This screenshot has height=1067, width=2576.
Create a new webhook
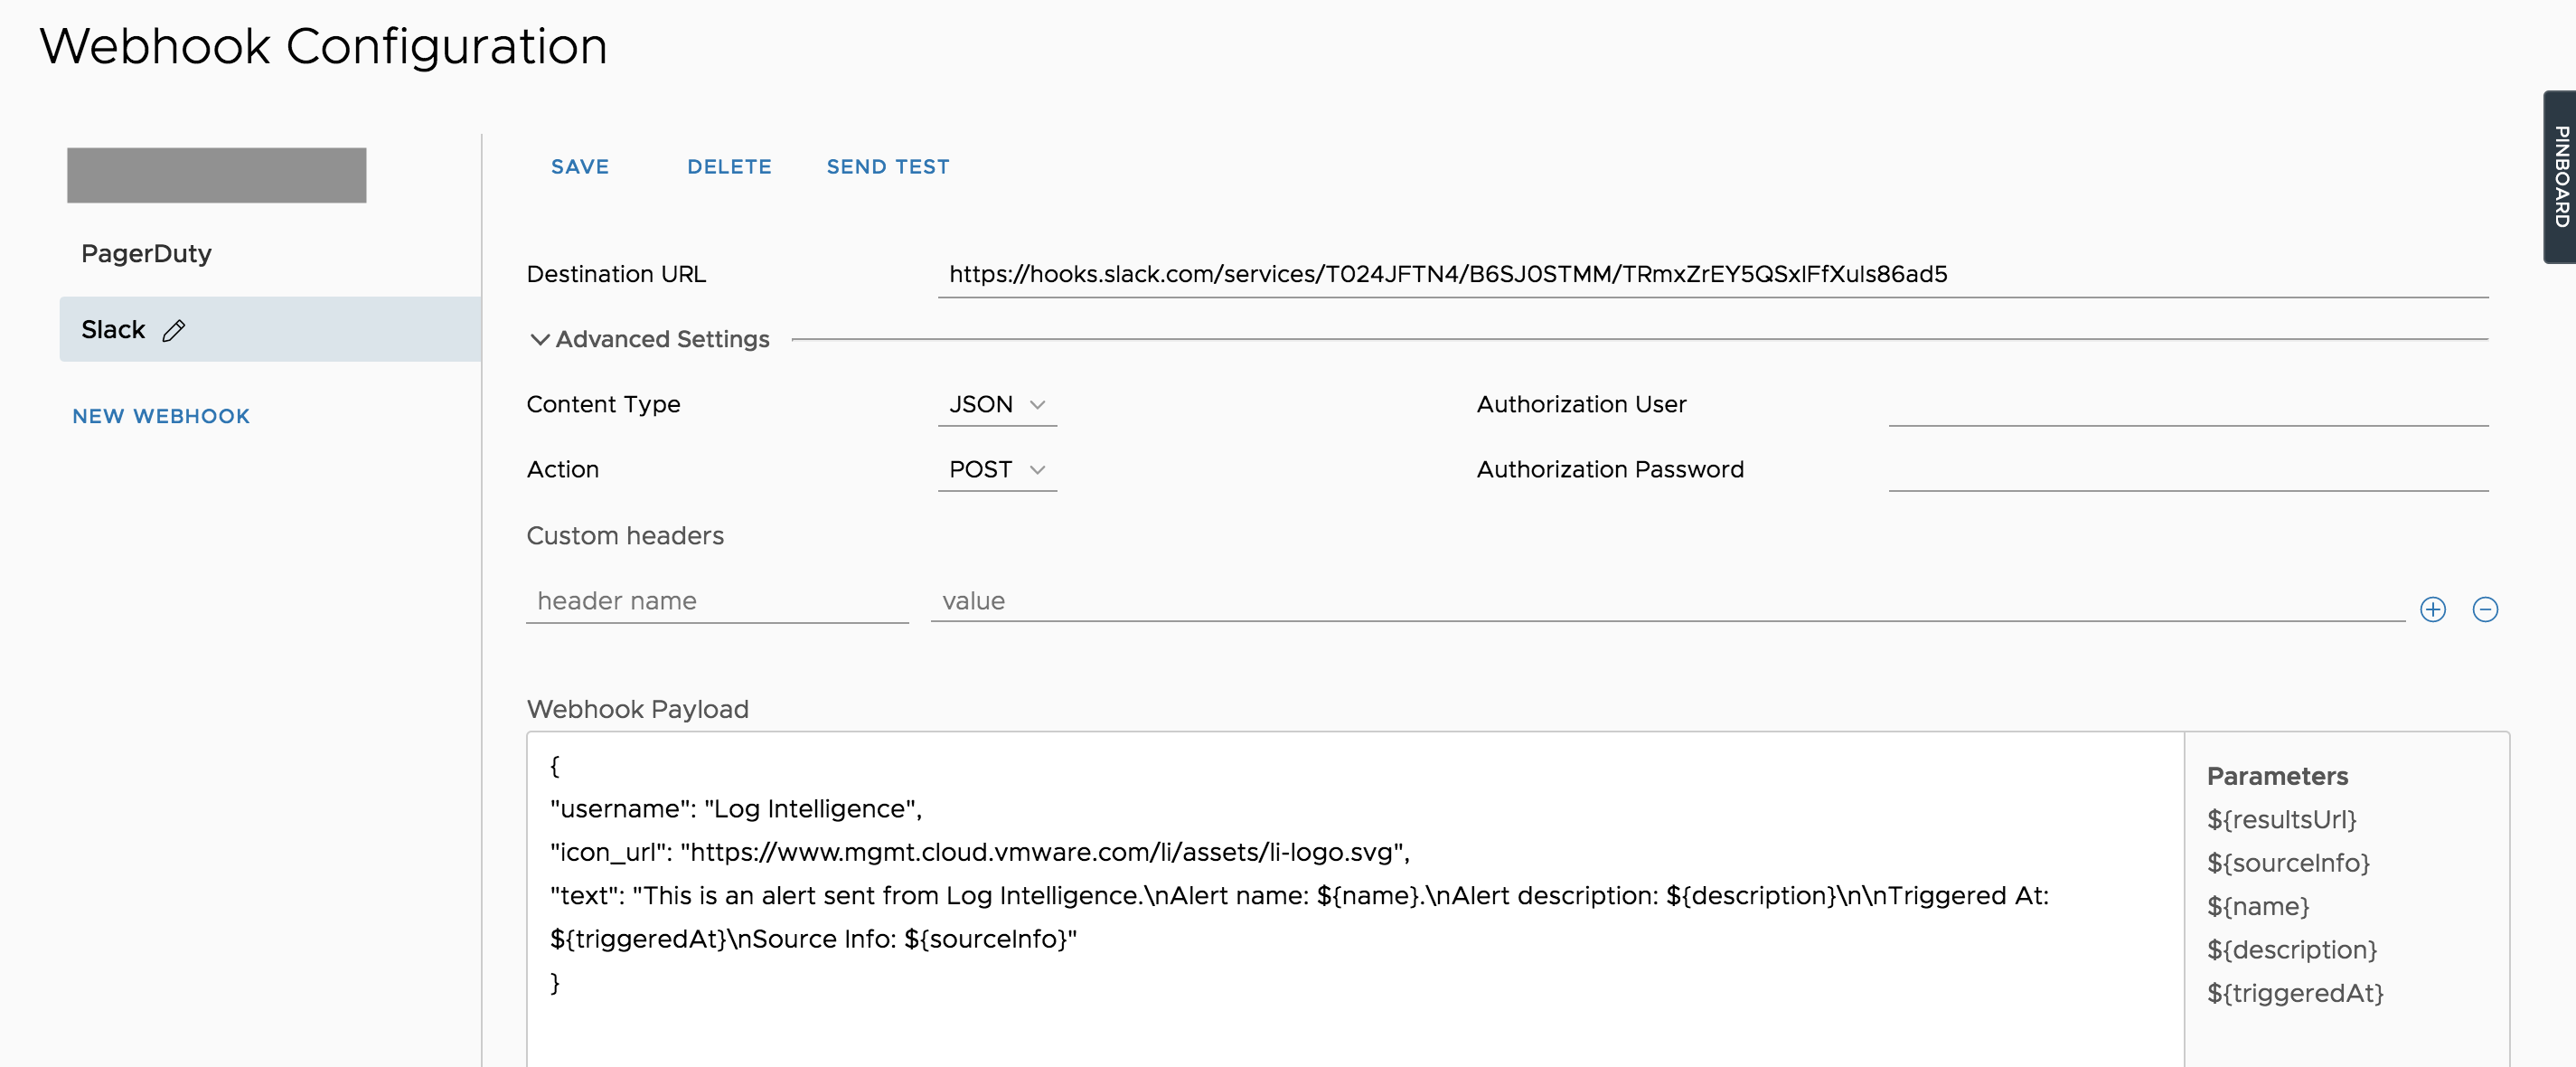pos(161,416)
